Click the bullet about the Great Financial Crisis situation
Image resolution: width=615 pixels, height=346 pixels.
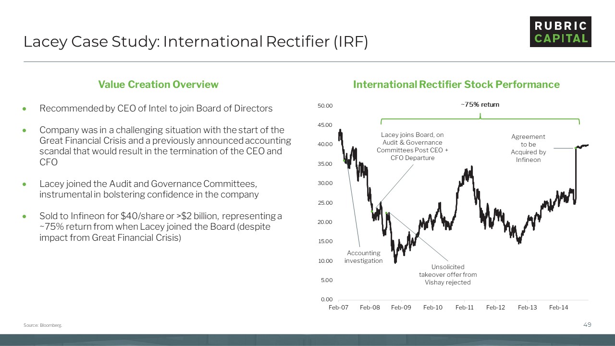click(165, 146)
